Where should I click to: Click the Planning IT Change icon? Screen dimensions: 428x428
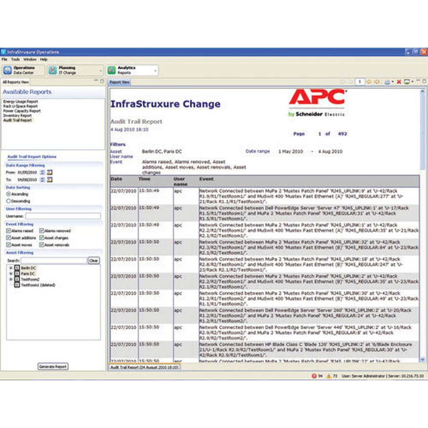click(x=53, y=70)
